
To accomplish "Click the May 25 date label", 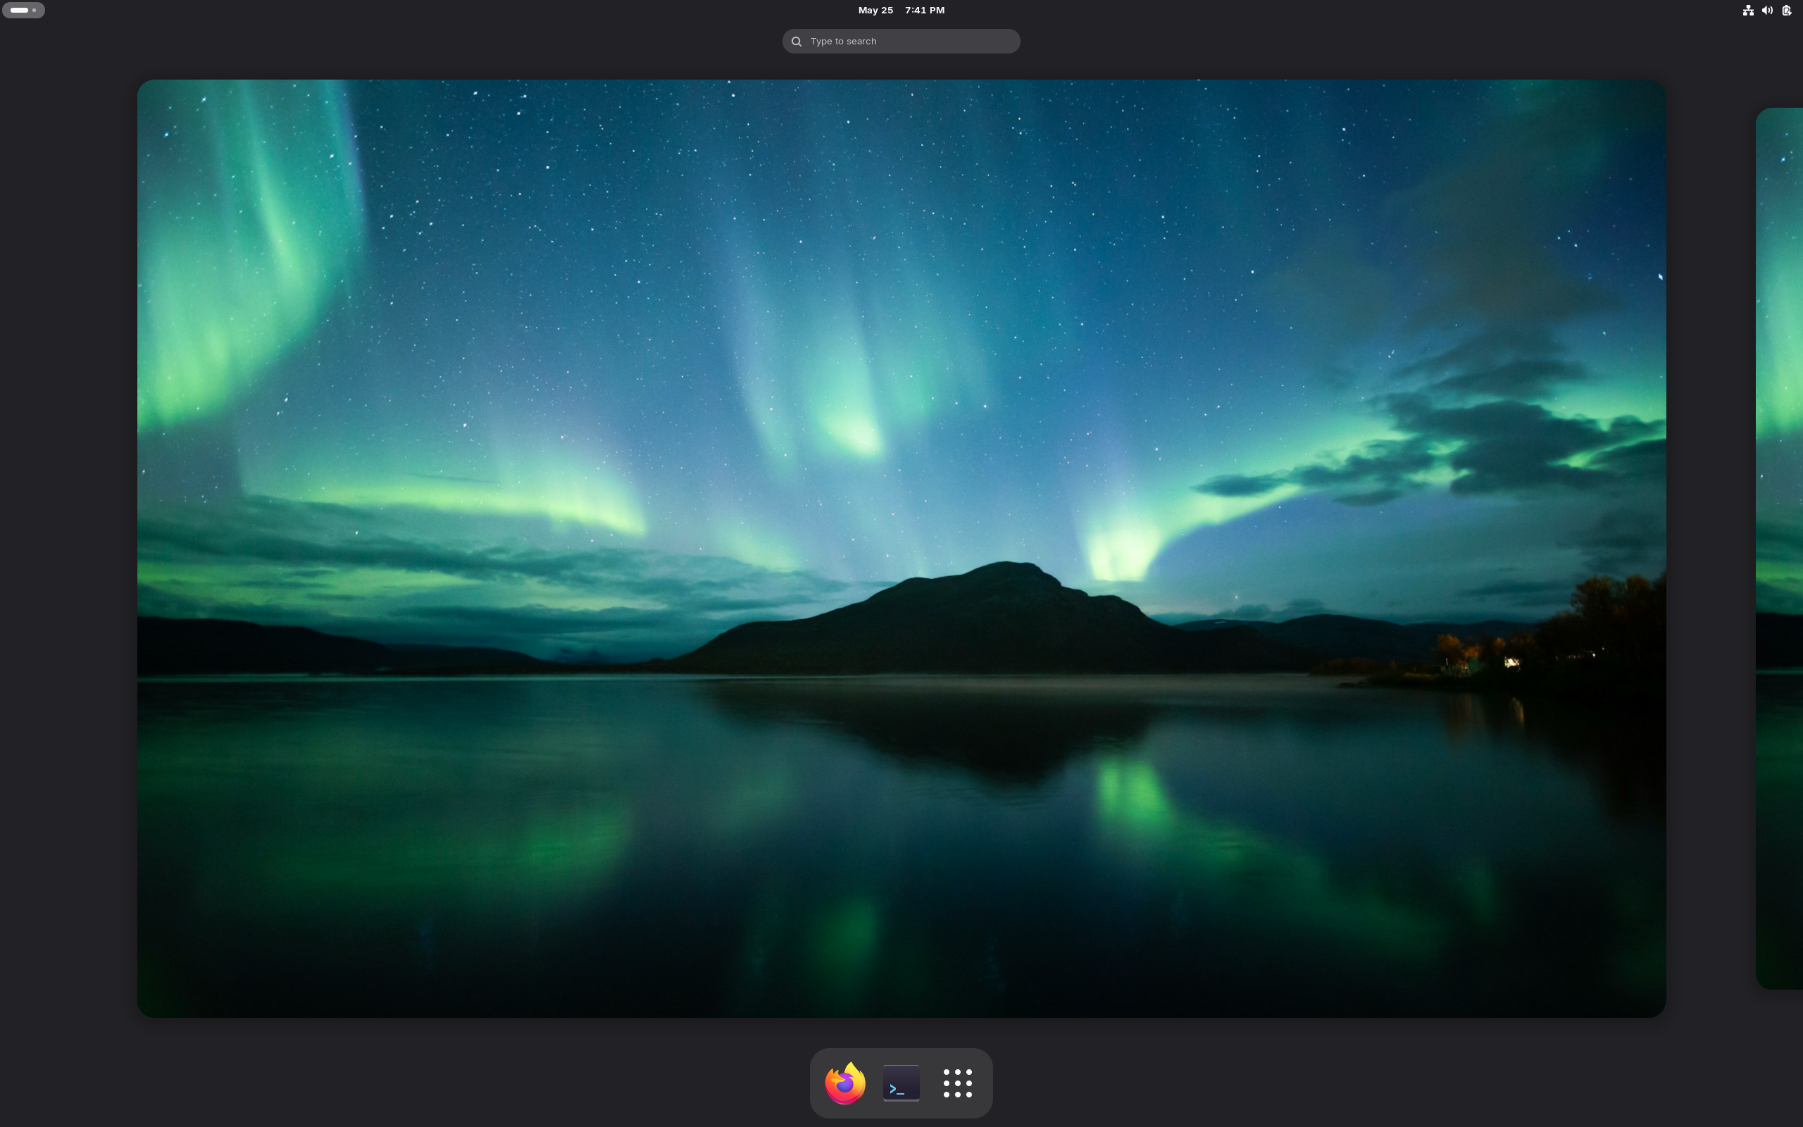I will pos(875,11).
